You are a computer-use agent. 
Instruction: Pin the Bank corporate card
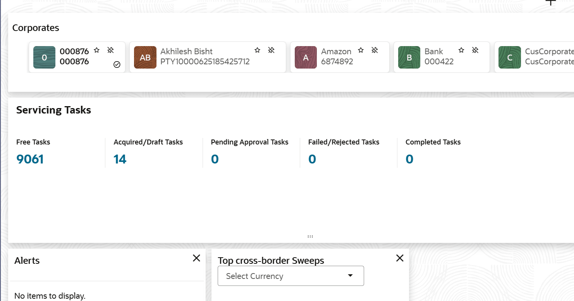475,50
